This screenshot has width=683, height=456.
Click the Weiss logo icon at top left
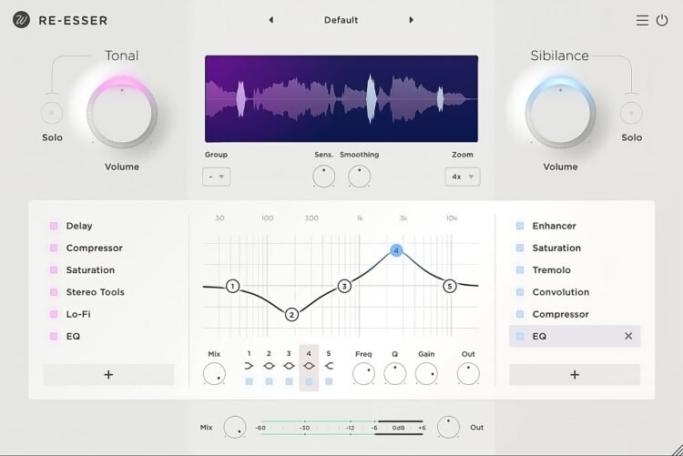pyautogui.click(x=21, y=20)
